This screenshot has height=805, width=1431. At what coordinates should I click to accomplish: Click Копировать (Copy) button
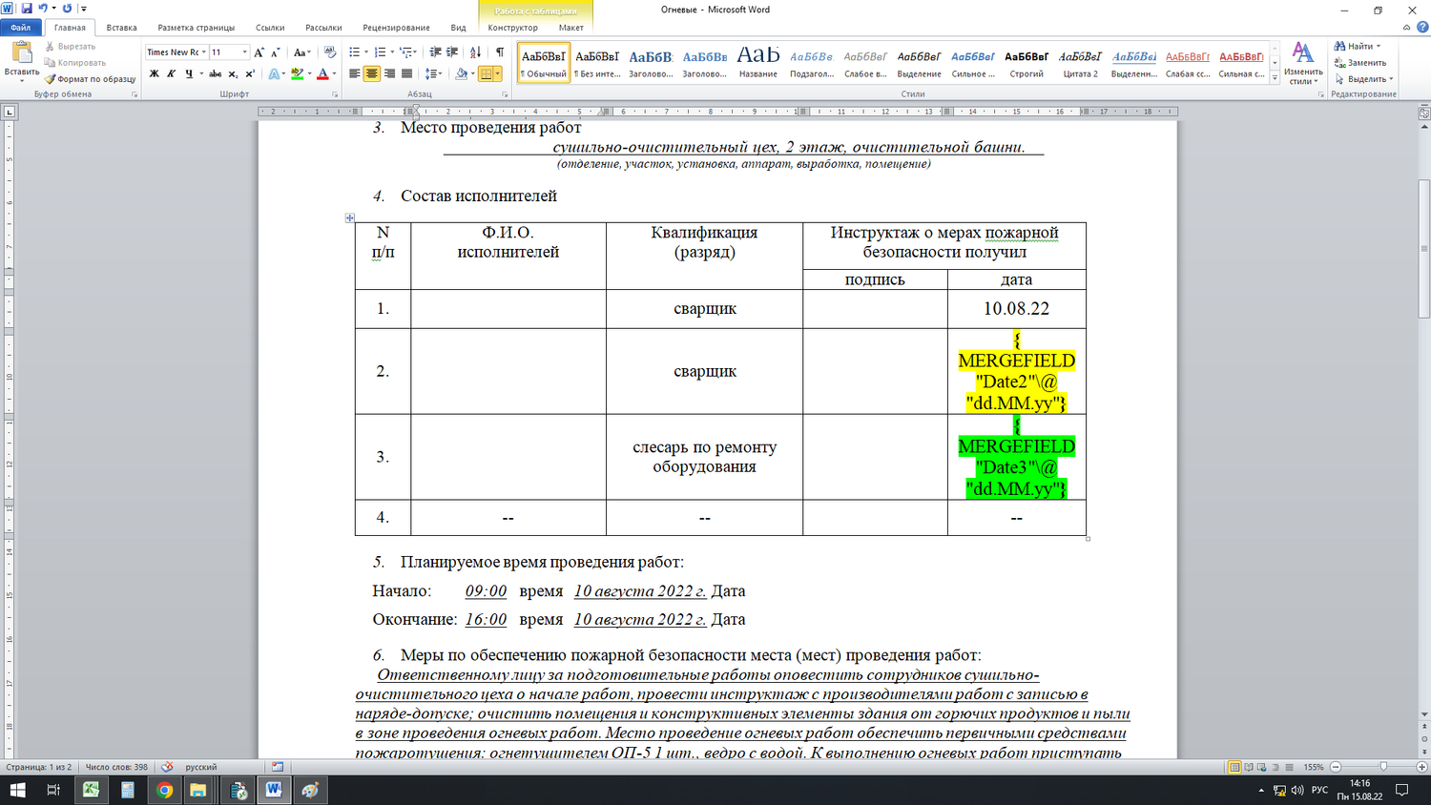[74, 63]
